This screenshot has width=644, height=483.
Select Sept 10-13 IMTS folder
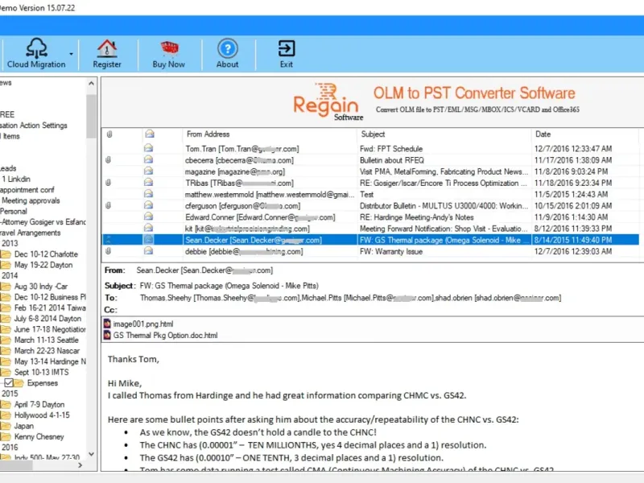point(42,372)
